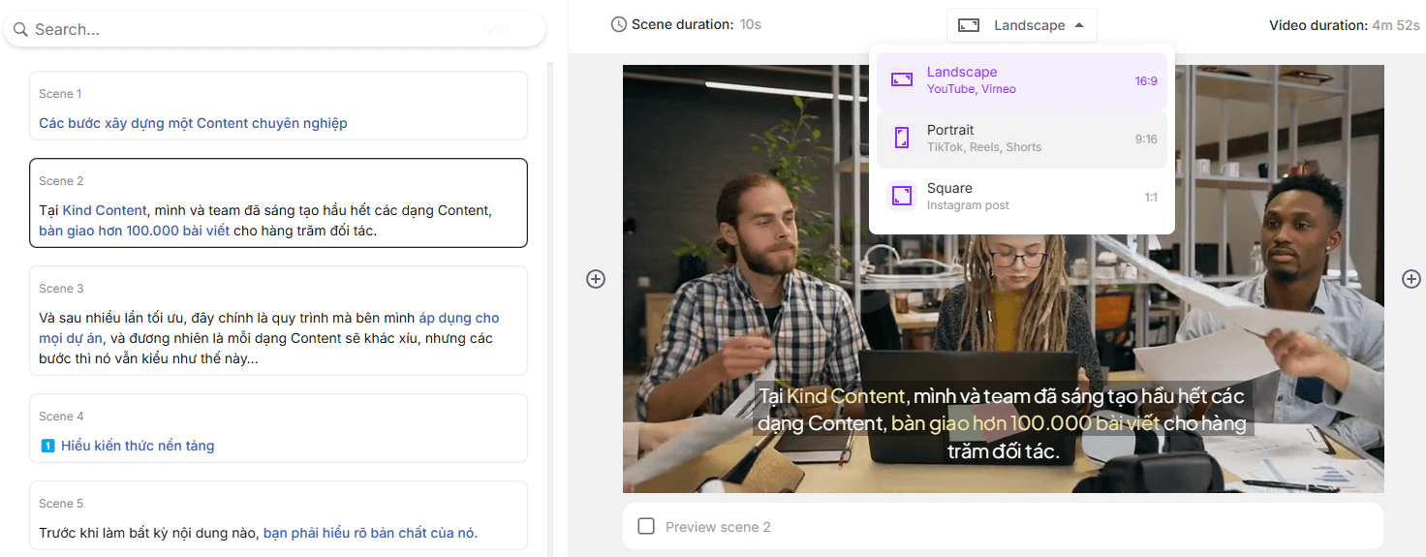Select the Scene 1 card
This screenshot has width=1426, height=557.
click(x=278, y=106)
